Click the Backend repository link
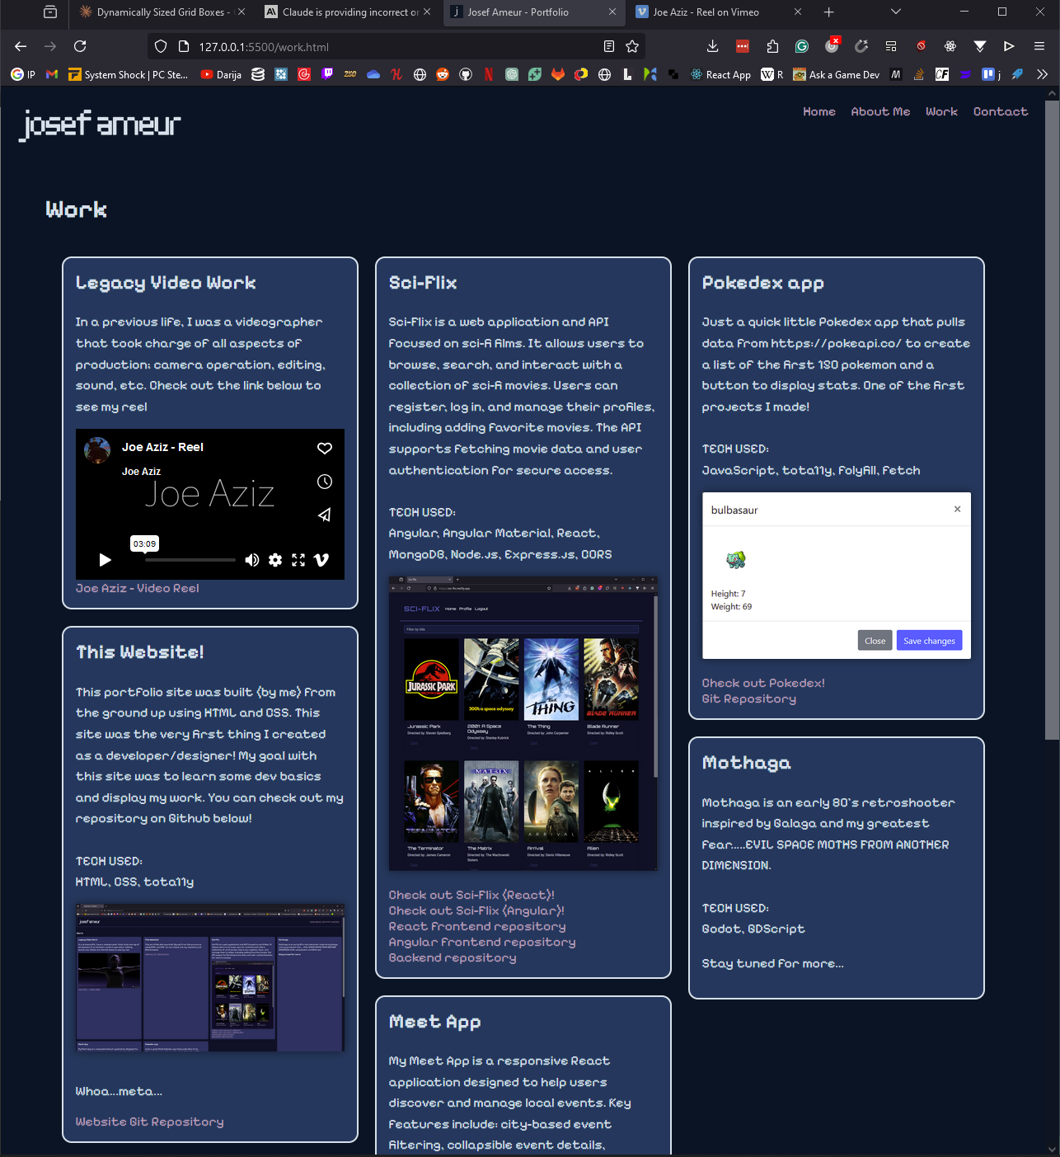Screen dimensions: 1060x1157 pyautogui.click(x=453, y=957)
